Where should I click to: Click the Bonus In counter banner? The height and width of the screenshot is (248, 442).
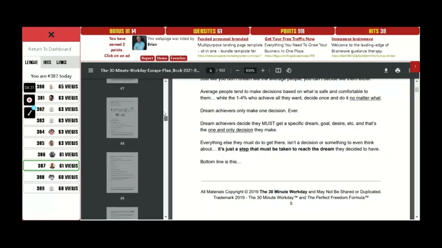(x=123, y=31)
